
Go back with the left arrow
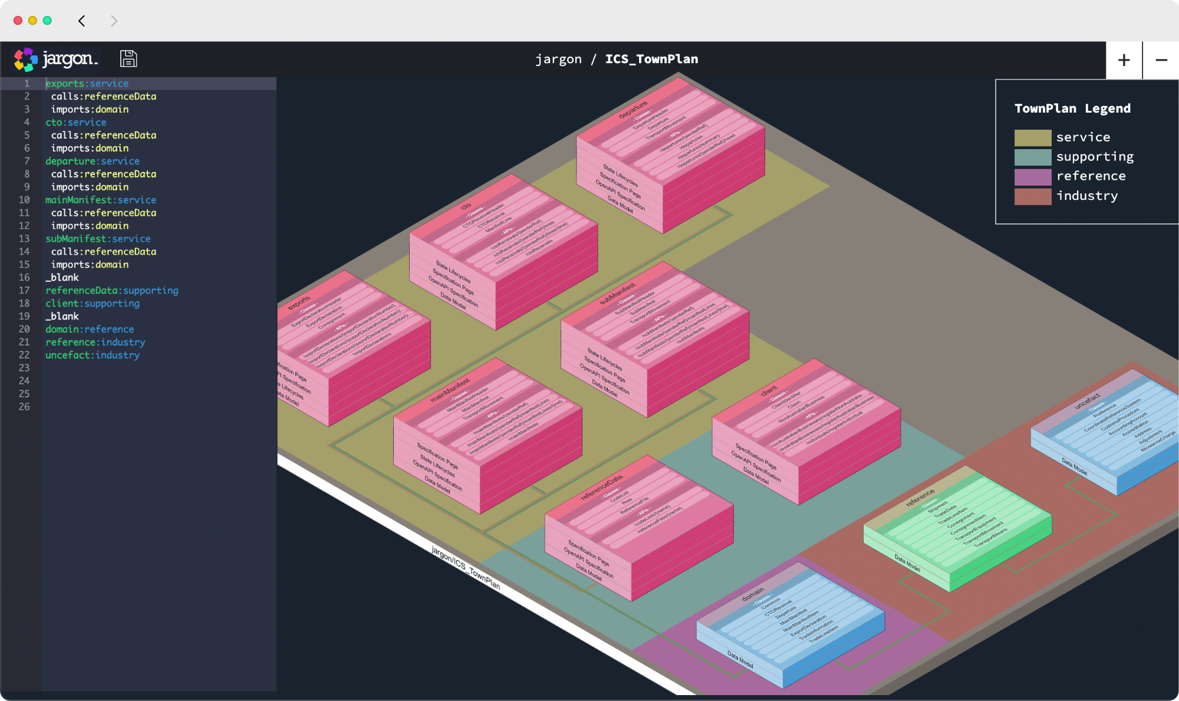[x=82, y=21]
